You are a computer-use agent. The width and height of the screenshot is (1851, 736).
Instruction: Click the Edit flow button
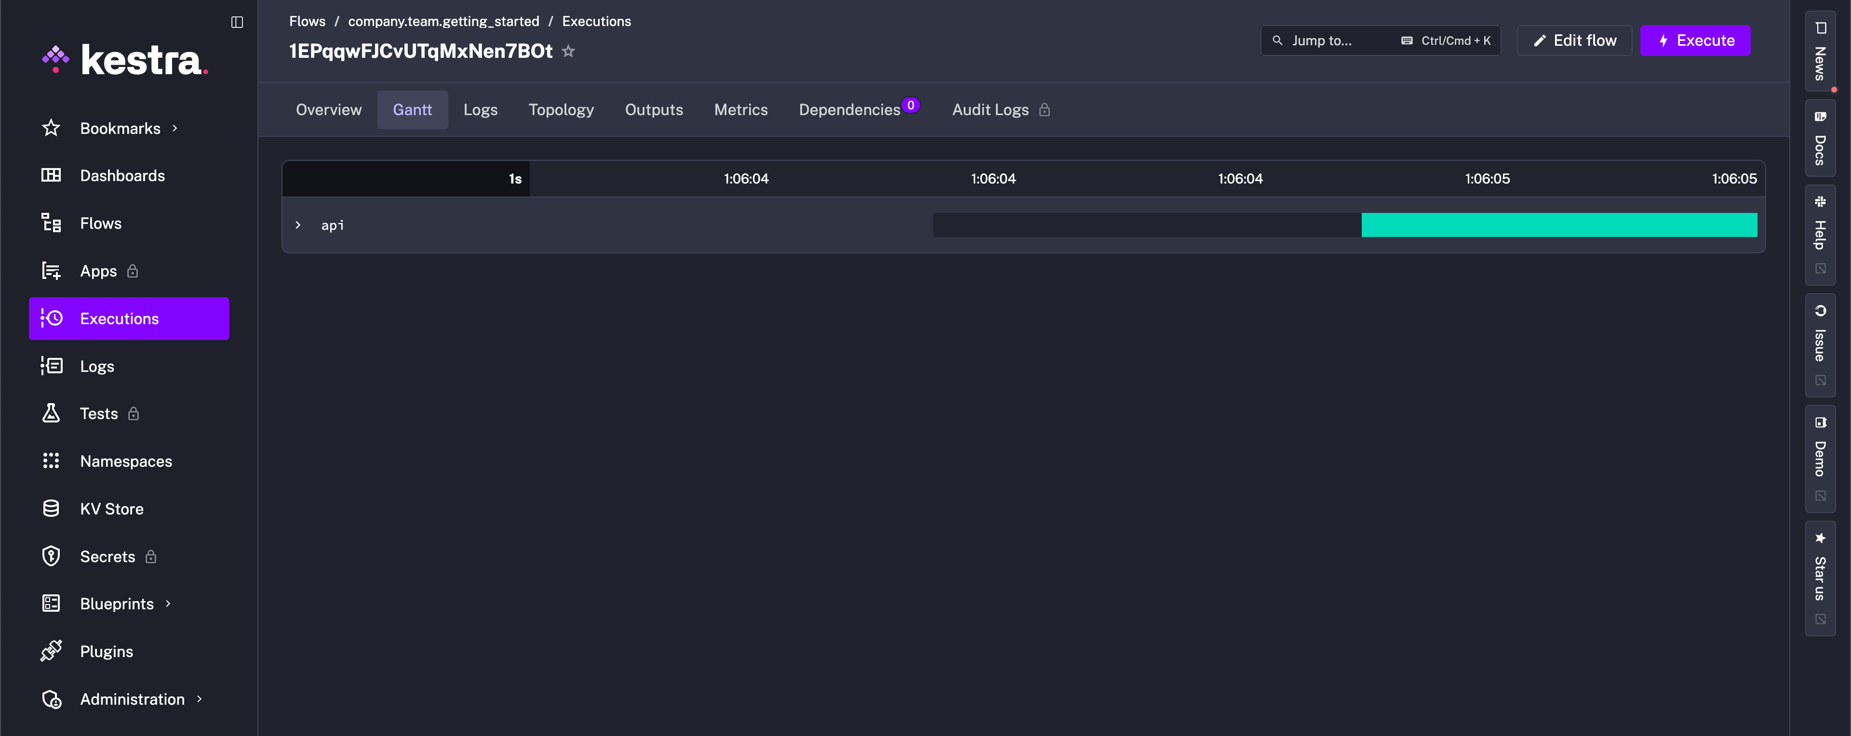[1574, 41]
